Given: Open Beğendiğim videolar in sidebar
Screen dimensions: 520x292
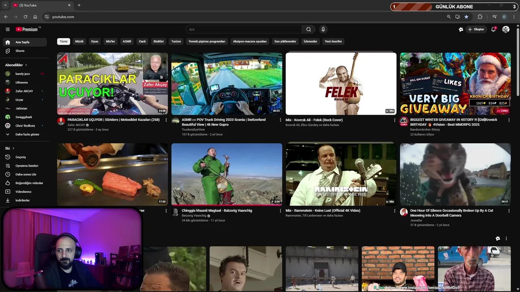Looking at the screenshot, I should (x=25, y=183).
